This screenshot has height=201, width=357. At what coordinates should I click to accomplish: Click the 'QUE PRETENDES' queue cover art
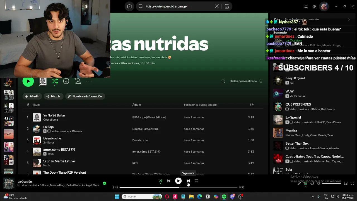[x=278, y=107]
